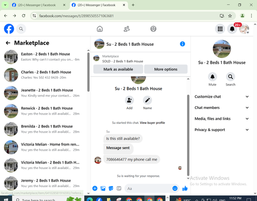Open the notifications bell with 20+ badge
The width and height of the screenshot is (257, 201).
232,29
